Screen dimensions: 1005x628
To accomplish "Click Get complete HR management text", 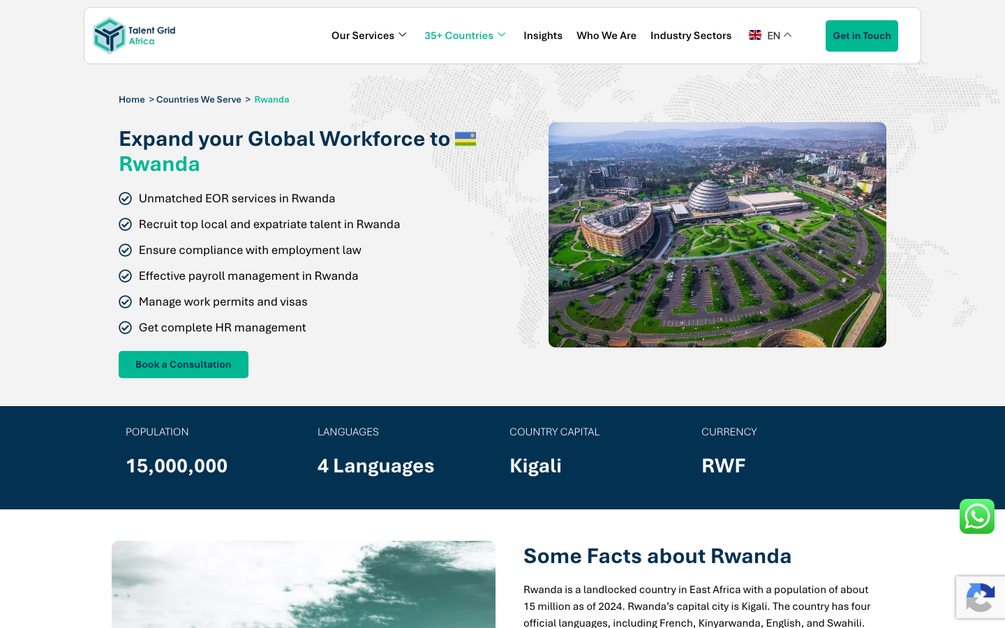I will 222,328.
